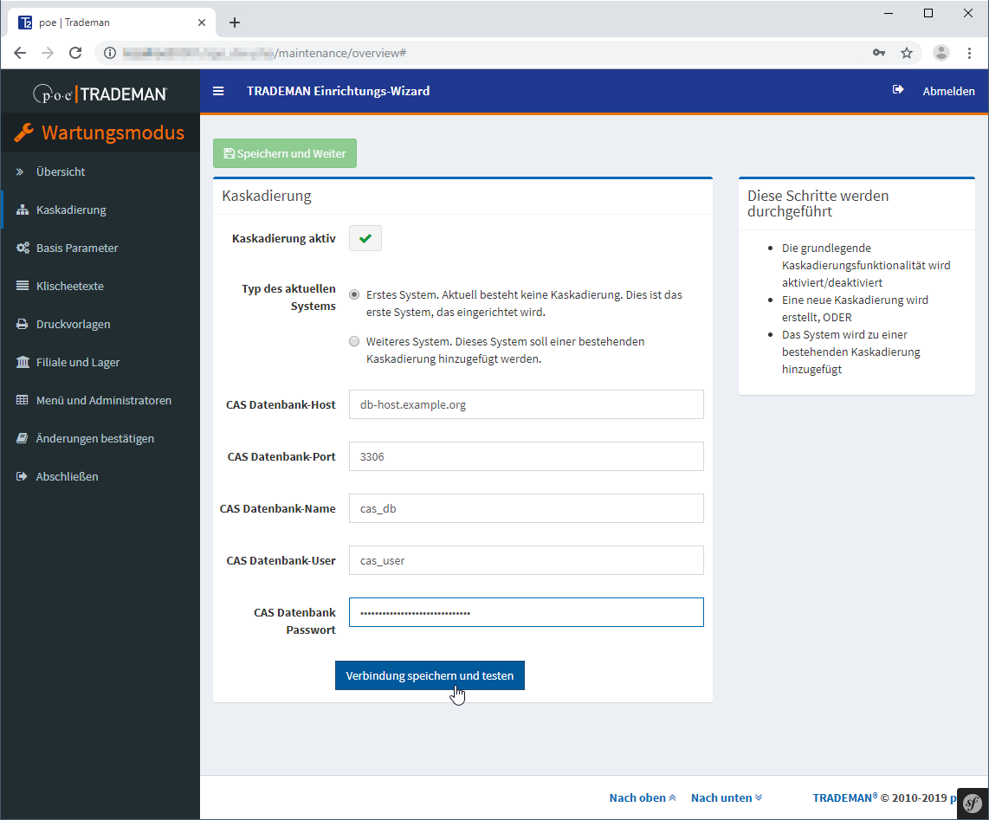989x820 pixels.
Task: Focus the CAS Datenbank-Host field
Action: pos(526,404)
